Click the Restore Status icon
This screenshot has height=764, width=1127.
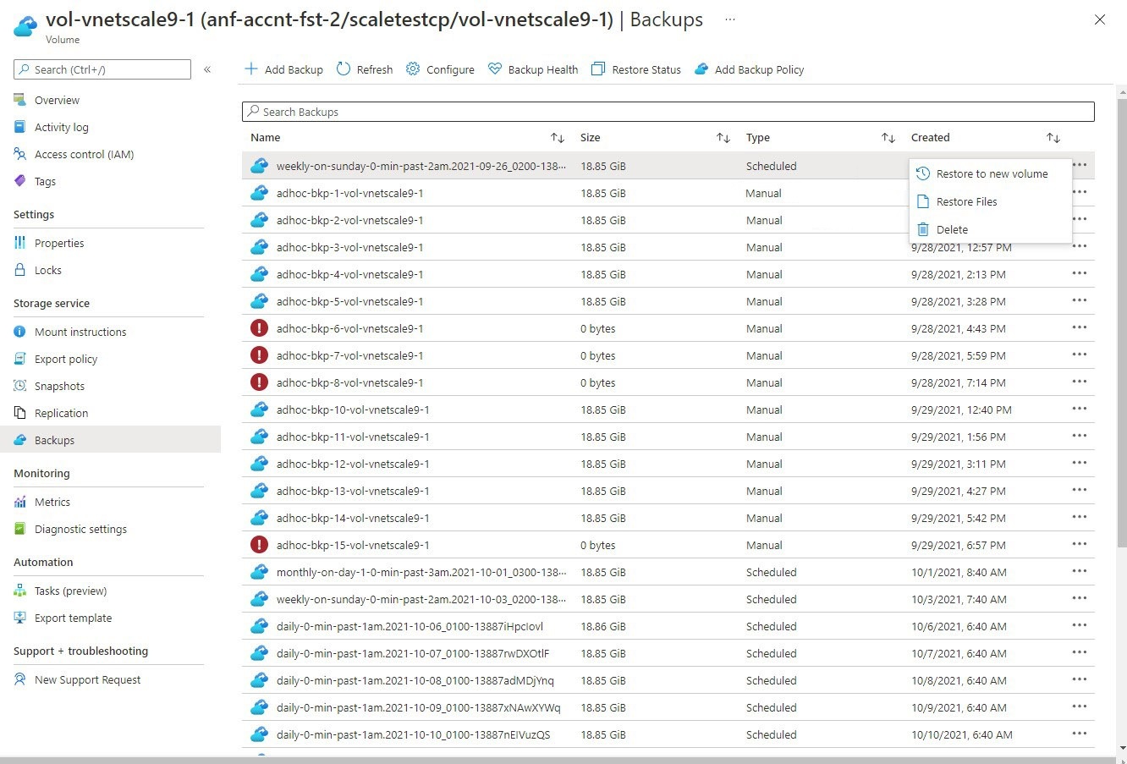coord(599,69)
